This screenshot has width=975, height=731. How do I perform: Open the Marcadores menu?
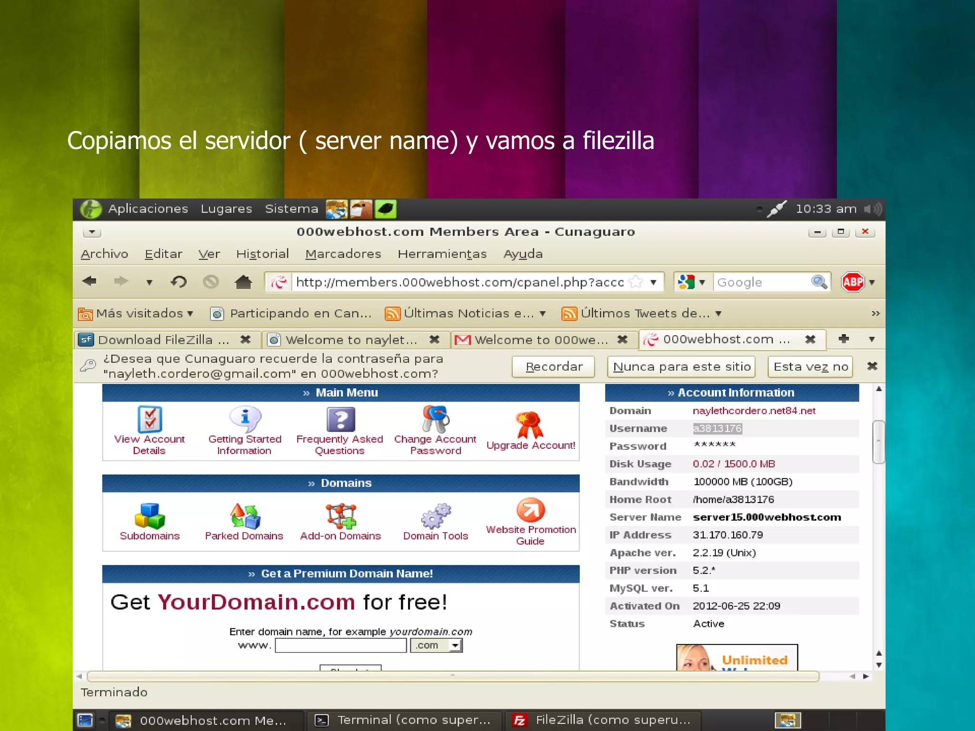pyautogui.click(x=343, y=254)
